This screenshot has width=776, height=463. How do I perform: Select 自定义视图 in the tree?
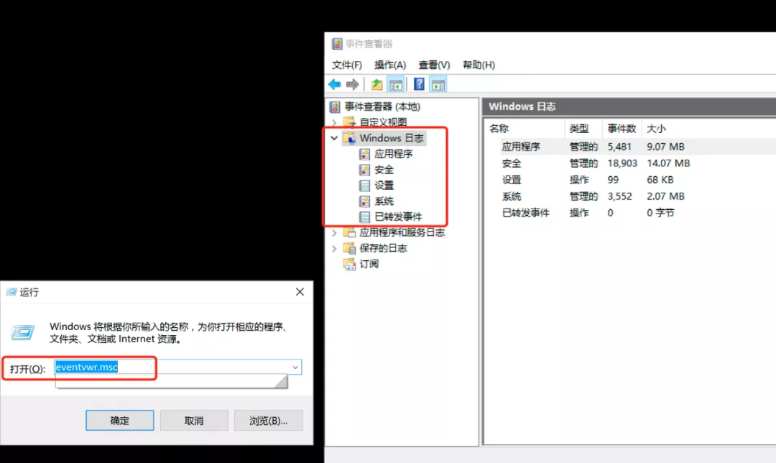383,122
